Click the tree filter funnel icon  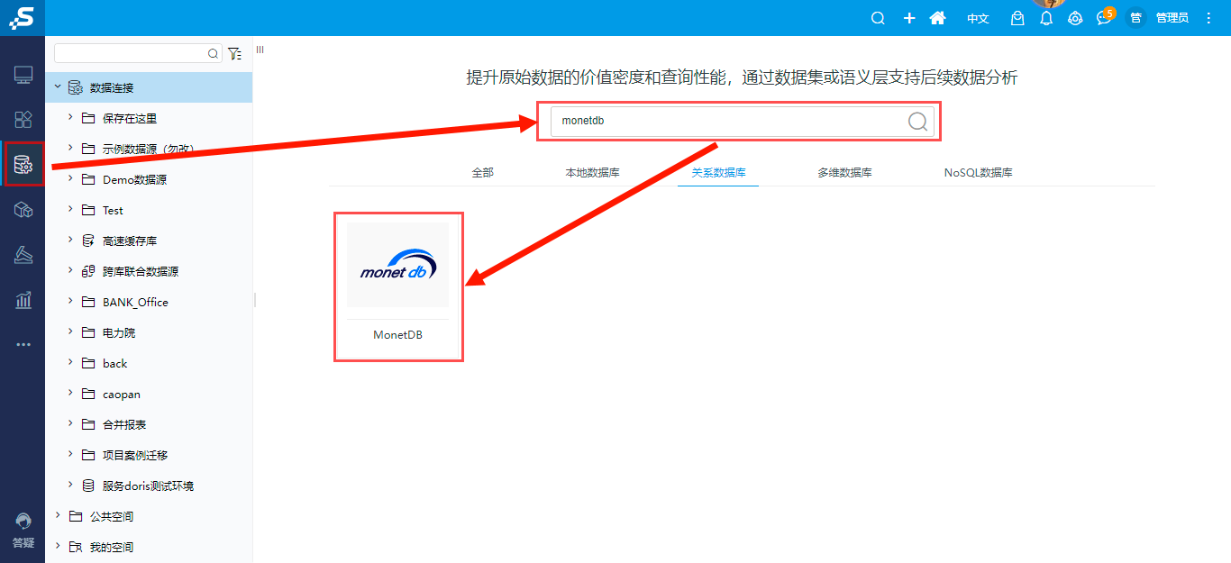[234, 54]
